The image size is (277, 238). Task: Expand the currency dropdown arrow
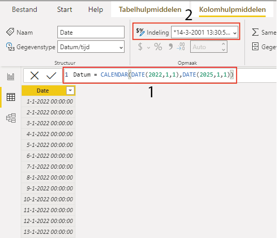click(x=148, y=48)
